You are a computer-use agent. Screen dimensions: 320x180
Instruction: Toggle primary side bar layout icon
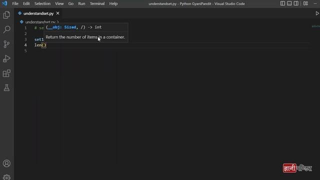282,3
